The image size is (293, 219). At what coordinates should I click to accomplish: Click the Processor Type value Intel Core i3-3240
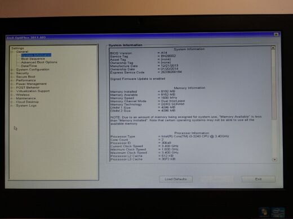pyautogui.click(x=195, y=136)
